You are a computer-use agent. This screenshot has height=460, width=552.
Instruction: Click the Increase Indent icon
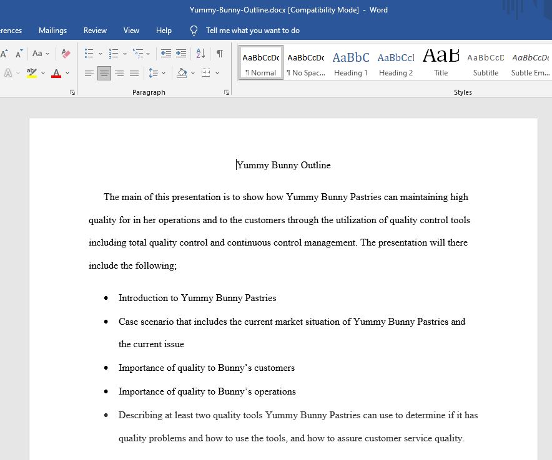(181, 54)
